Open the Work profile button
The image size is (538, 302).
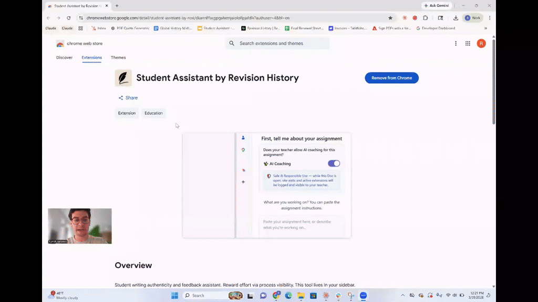[473, 18]
